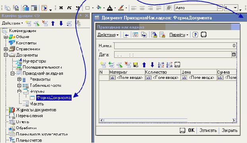Open the text color A dropdown
Screen dimensions: 247x143
click(x=115, y=8)
